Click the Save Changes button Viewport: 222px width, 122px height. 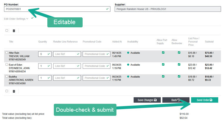(147, 100)
